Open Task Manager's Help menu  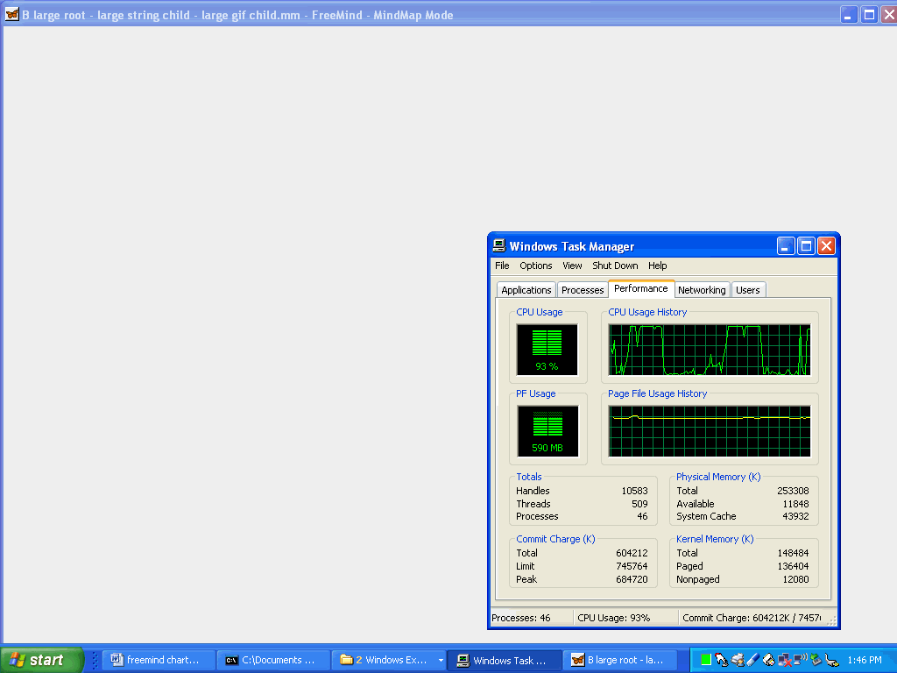coord(657,266)
